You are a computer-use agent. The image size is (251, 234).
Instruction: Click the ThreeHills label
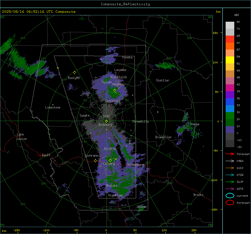coord(140,122)
